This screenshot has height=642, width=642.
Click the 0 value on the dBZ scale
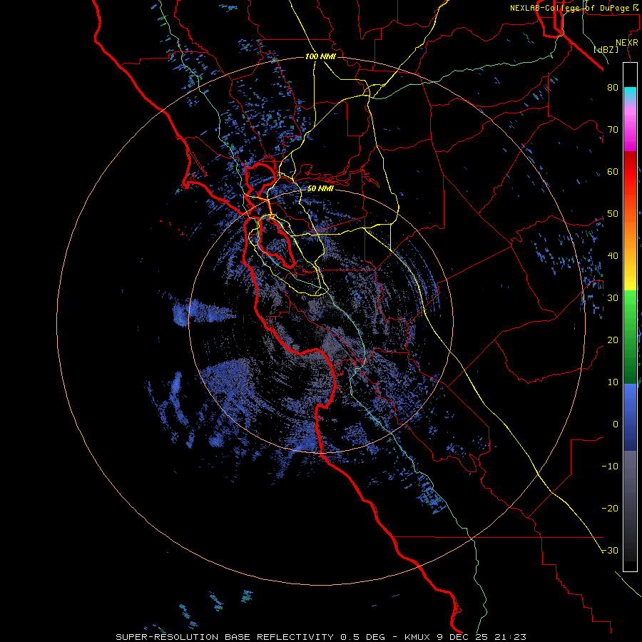[616, 424]
